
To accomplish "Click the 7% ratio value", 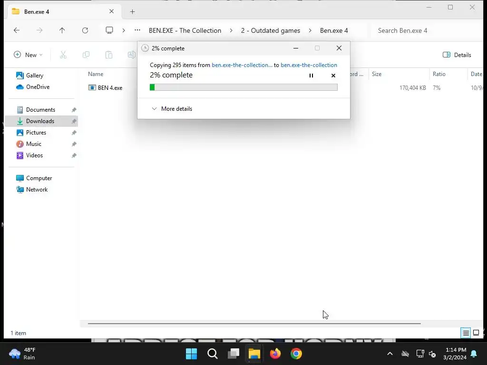I will [437, 88].
